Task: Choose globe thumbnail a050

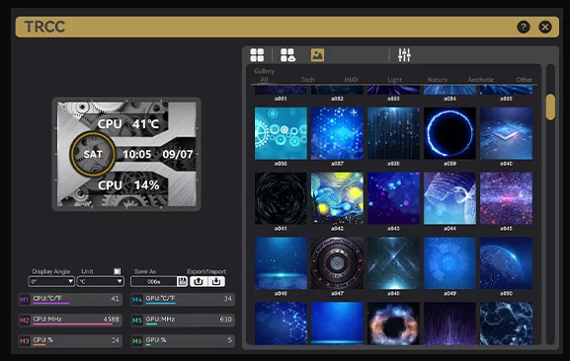Action: pos(506,263)
